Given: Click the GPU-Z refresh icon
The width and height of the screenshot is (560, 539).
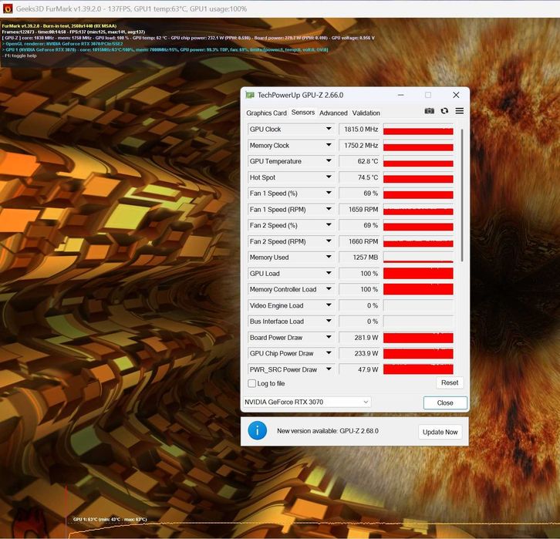Looking at the screenshot, I should (444, 111).
